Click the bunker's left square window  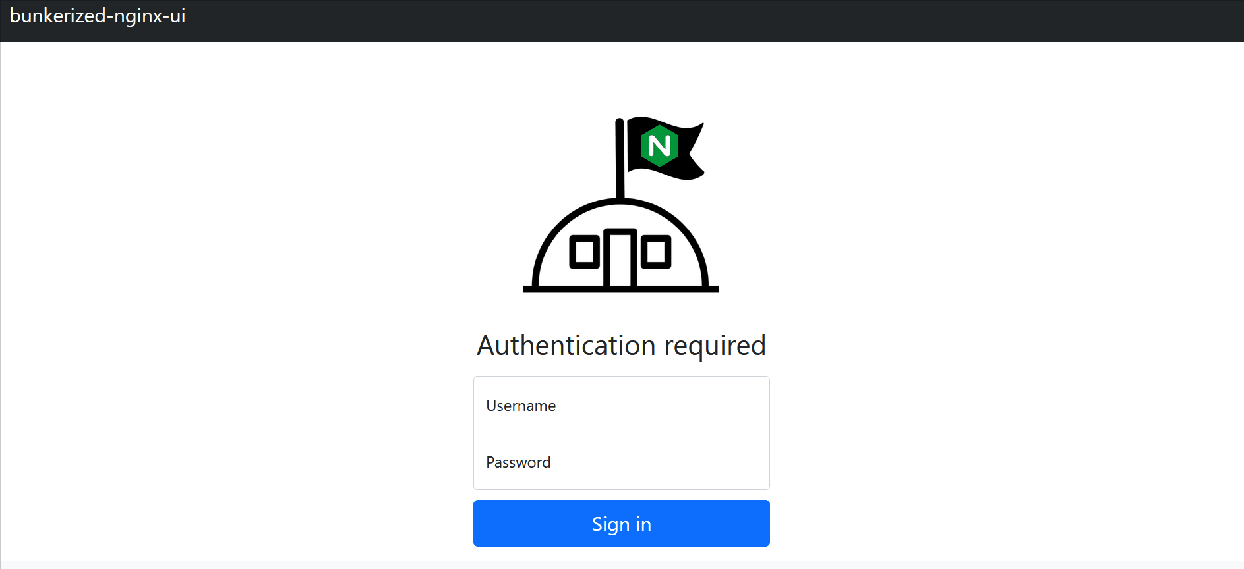[584, 252]
